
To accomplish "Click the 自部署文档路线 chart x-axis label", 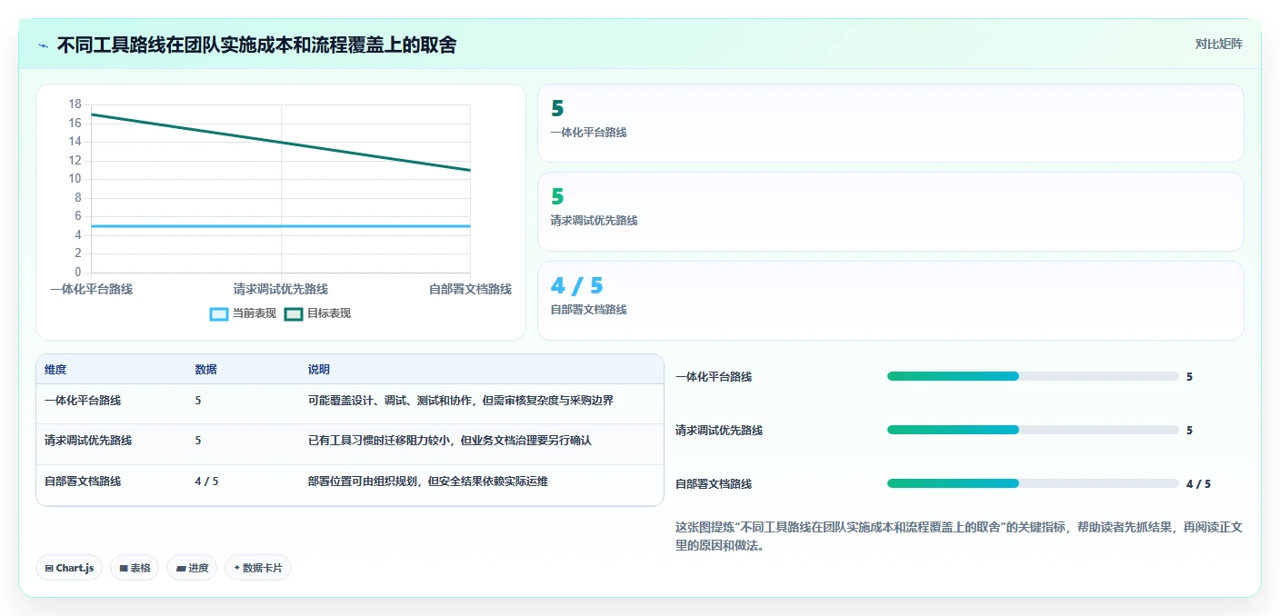I will (x=470, y=289).
